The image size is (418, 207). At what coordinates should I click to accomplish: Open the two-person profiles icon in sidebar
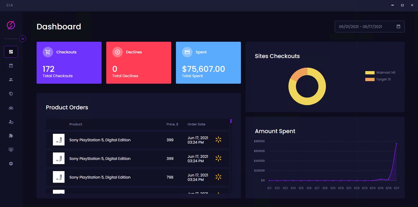point(11,80)
